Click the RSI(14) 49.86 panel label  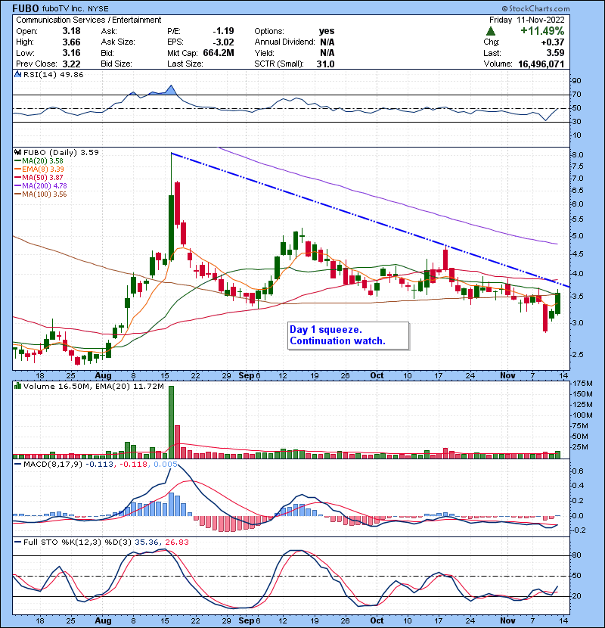(x=53, y=75)
